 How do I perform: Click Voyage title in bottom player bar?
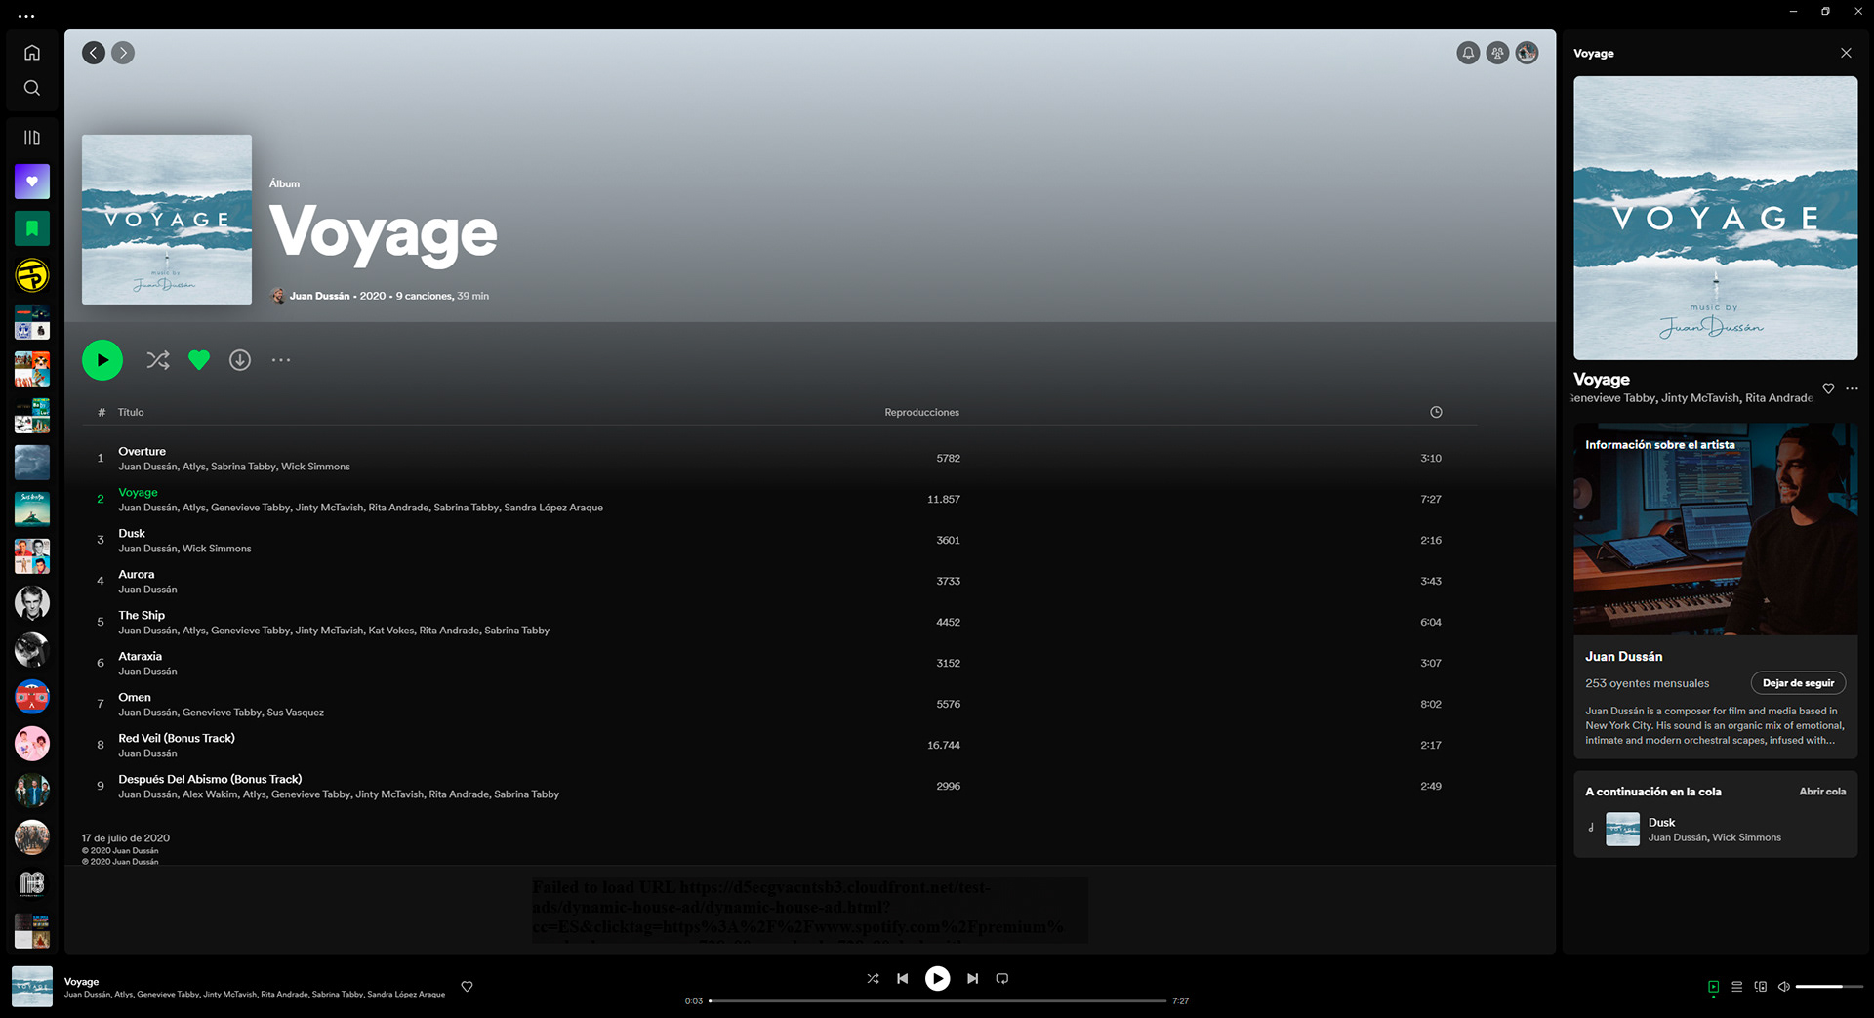click(x=81, y=982)
